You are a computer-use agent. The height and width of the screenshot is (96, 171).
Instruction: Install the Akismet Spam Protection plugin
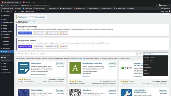pos(112,63)
